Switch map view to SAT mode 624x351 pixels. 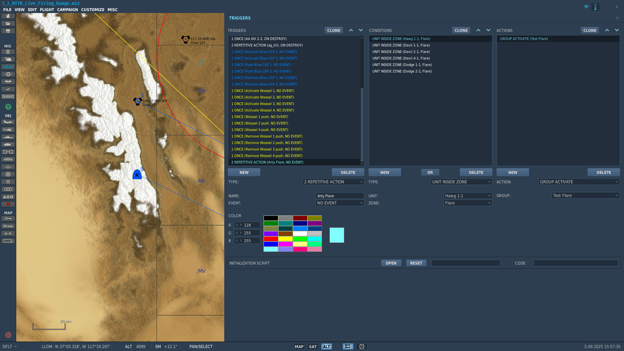(x=313, y=346)
